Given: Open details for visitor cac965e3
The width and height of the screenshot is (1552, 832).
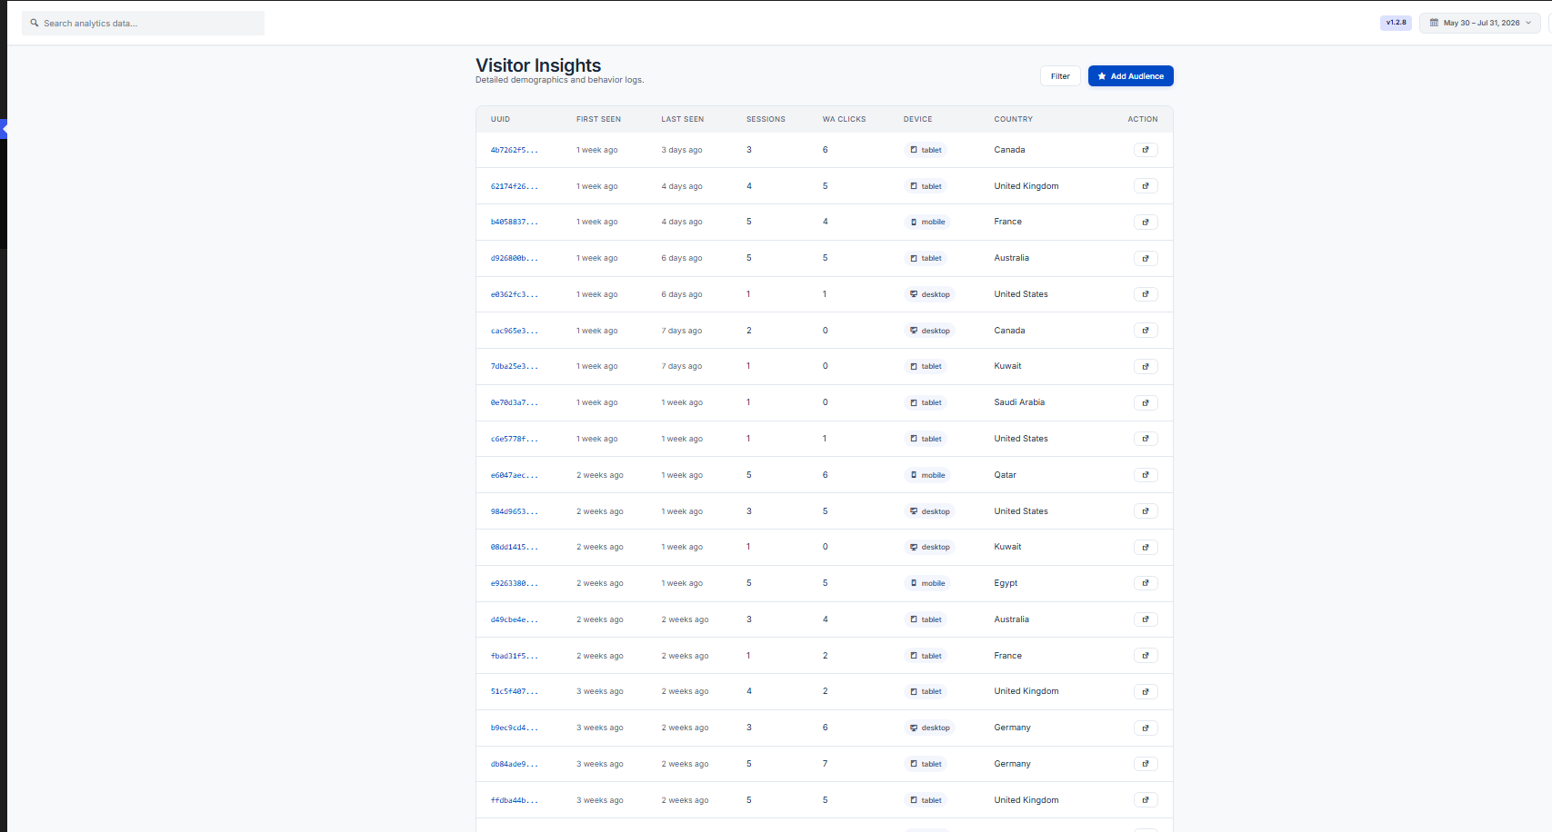Looking at the screenshot, I should pos(1146,331).
